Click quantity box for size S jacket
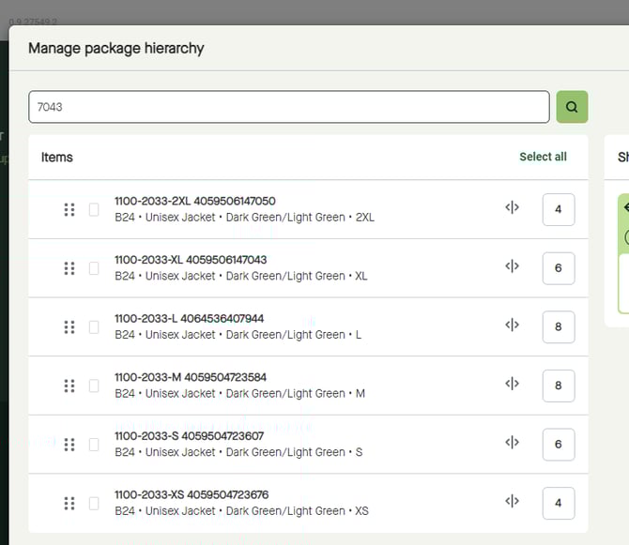This screenshot has width=629, height=545. 558,445
